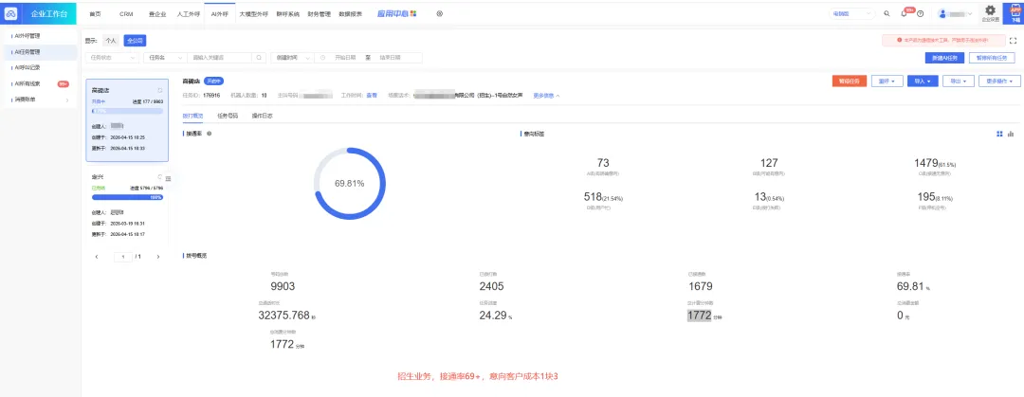Open the notification bell with 99+ badge
Image resolution: width=1024 pixels, height=397 pixels.
905,13
